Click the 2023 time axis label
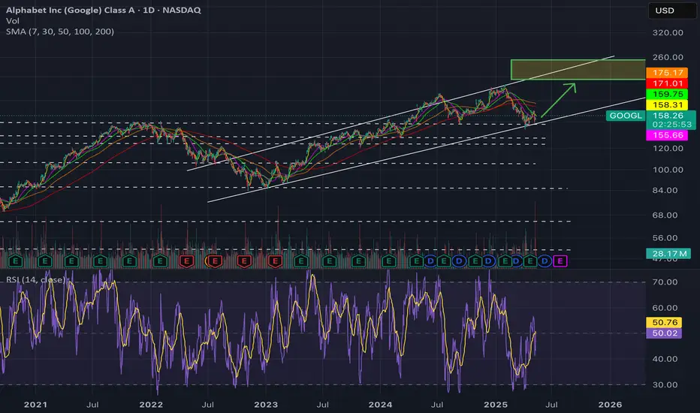Image resolution: width=700 pixels, height=413 pixels. tap(266, 405)
